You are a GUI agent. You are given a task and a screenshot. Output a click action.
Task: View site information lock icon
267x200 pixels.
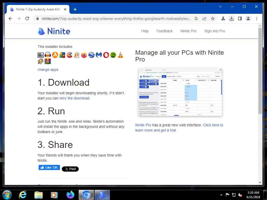coord(38,18)
